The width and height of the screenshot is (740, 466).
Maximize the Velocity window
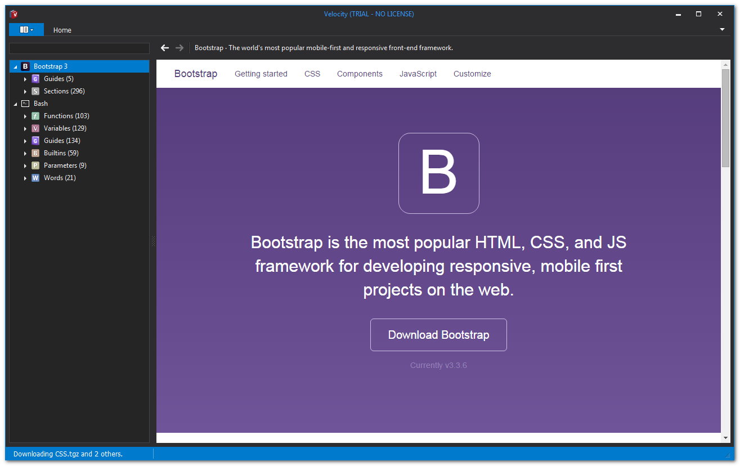coord(698,14)
